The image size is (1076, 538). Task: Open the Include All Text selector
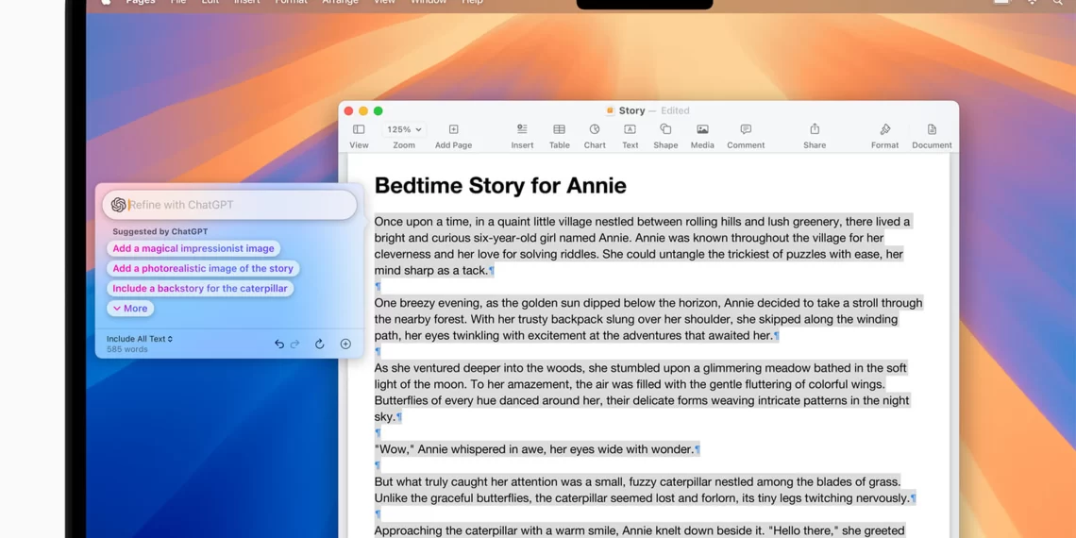click(x=140, y=339)
